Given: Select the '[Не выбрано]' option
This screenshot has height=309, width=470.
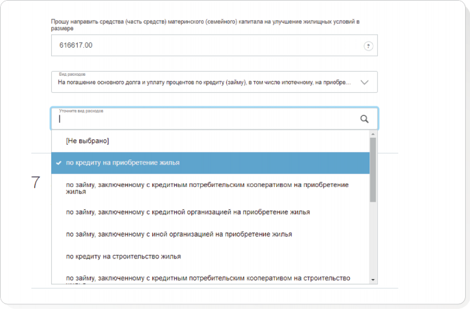Looking at the screenshot, I should coord(210,141).
